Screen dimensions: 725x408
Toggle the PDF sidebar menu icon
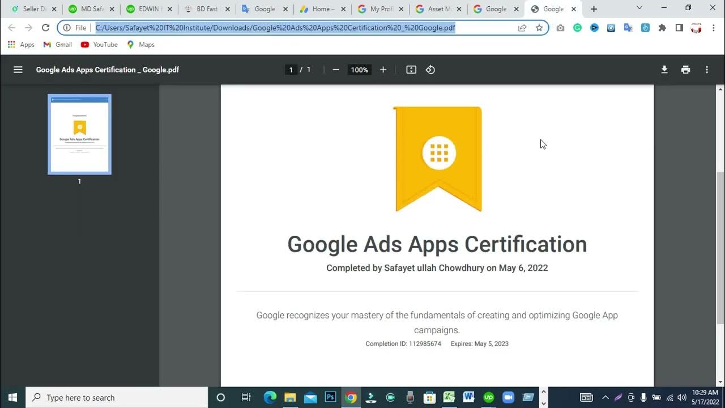tap(18, 70)
